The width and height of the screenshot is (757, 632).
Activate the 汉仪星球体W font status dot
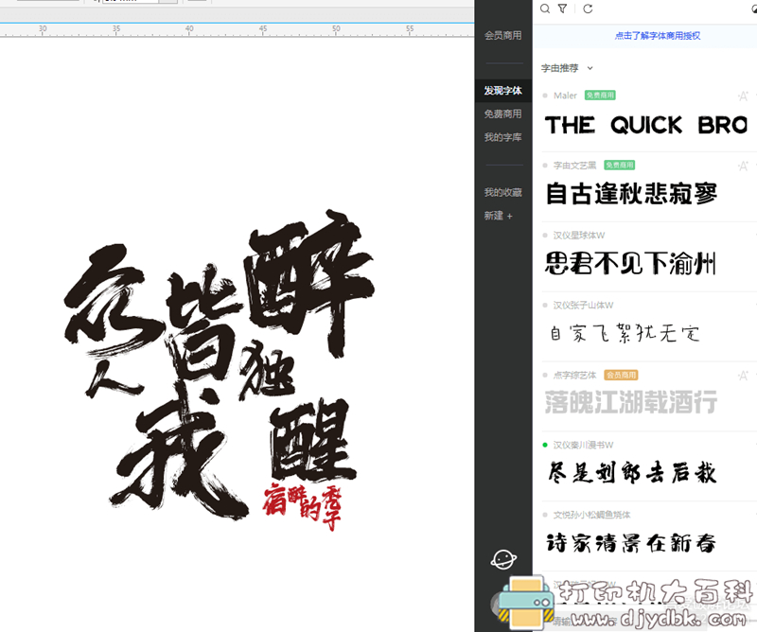click(x=545, y=236)
